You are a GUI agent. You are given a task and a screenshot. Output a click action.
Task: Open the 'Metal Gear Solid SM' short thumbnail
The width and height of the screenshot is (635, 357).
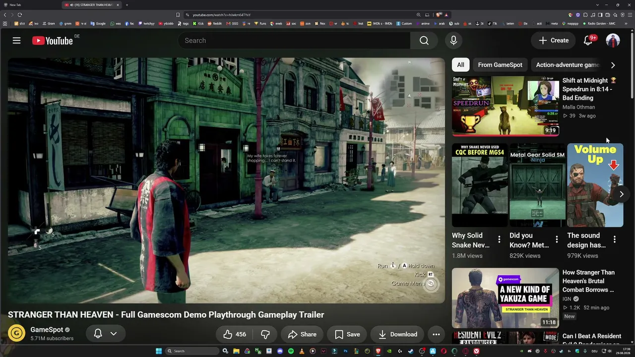click(x=537, y=185)
